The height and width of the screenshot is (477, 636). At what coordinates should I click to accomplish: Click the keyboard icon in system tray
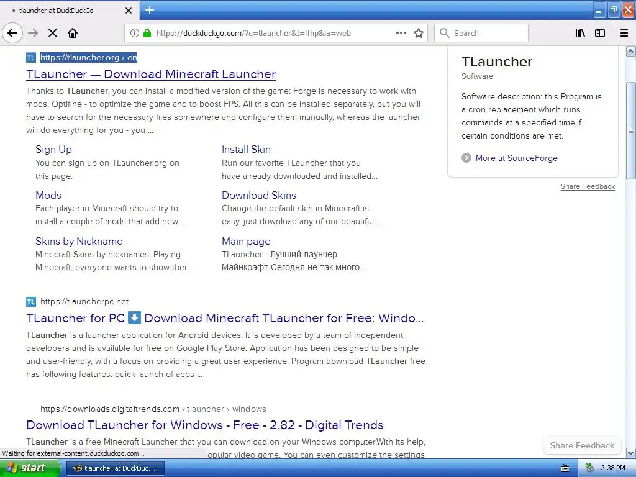(x=565, y=468)
